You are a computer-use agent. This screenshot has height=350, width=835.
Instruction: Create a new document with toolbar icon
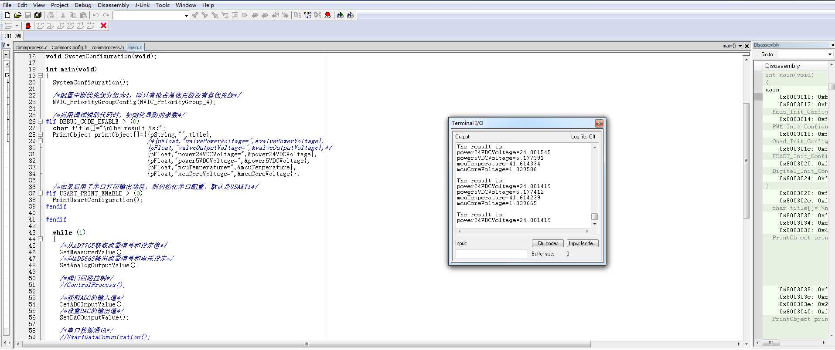pyautogui.click(x=7, y=15)
